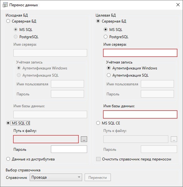Select source Данные из дистрибутива option
This screenshot has width=183, height=187.
(x=8, y=159)
